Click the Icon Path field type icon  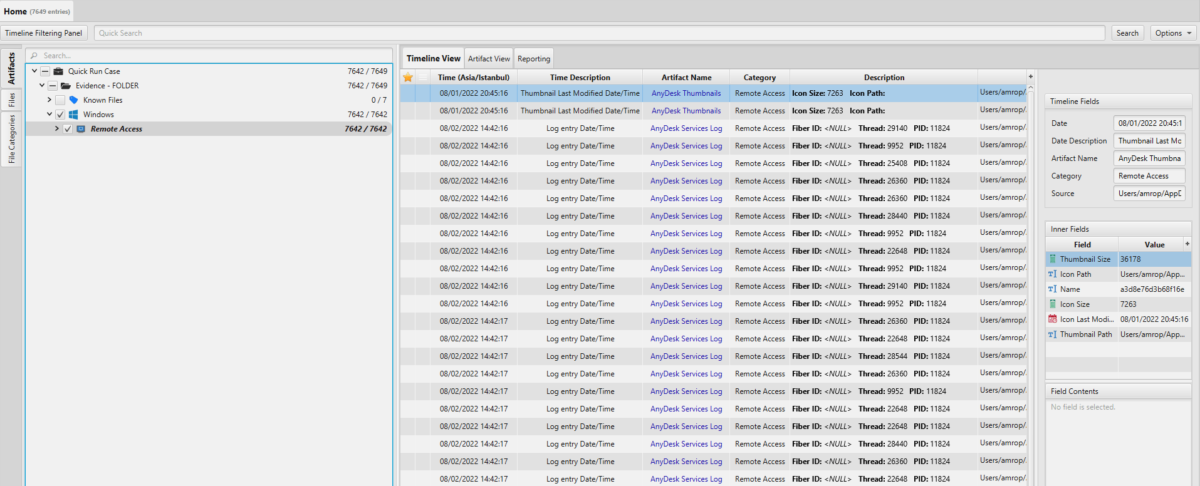pyautogui.click(x=1053, y=274)
